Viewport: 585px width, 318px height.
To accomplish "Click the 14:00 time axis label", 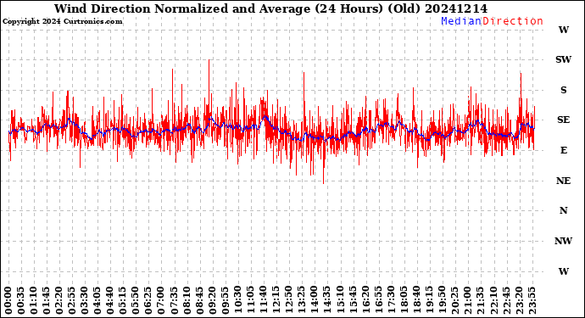I will coord(314,300).
